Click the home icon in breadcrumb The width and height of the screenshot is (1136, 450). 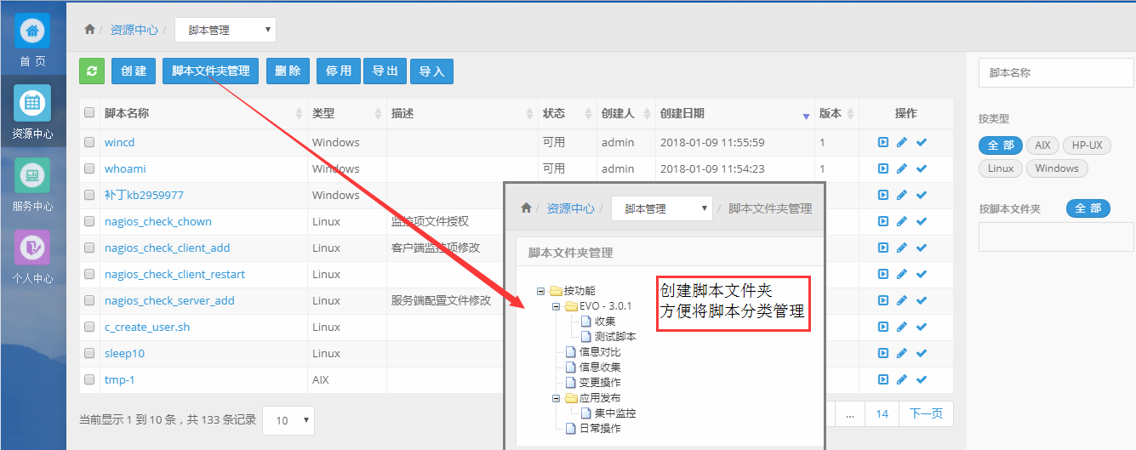(89, 30)
